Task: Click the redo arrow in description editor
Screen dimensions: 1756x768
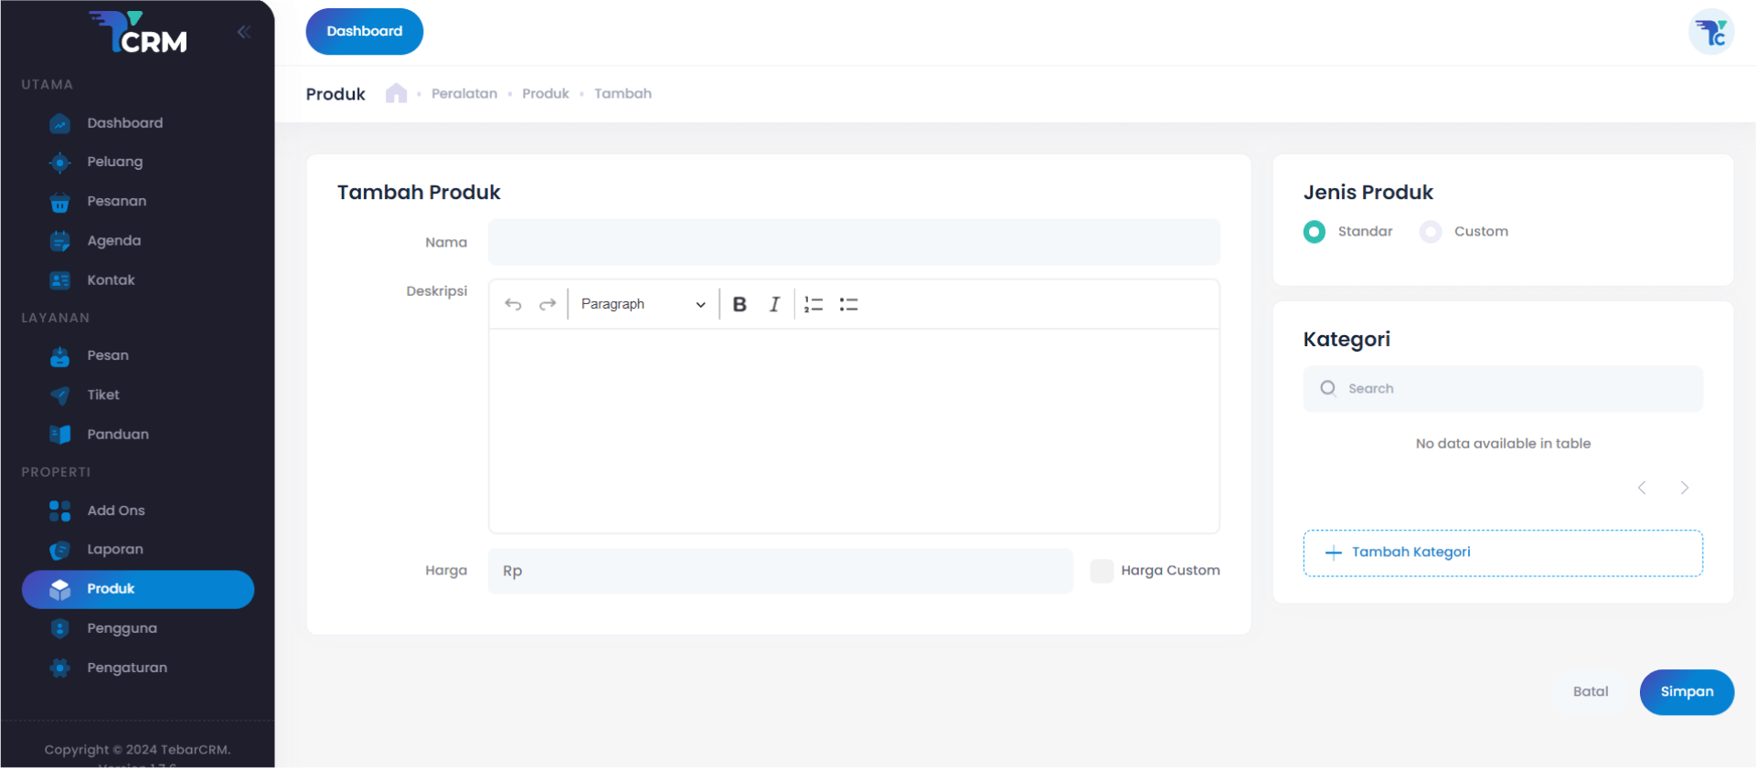Action: coord(548,304)
